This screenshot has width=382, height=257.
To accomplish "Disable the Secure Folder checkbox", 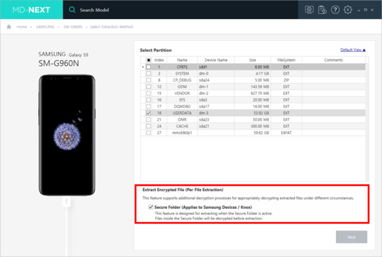I will 151,207.
